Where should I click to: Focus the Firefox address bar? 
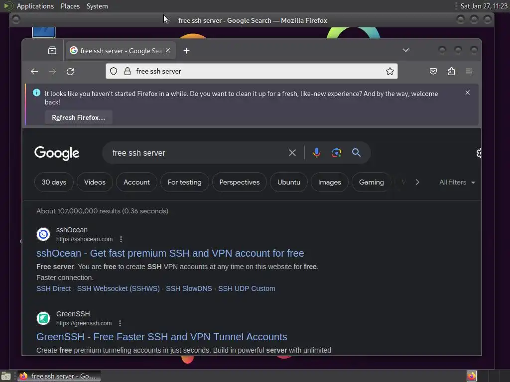pos(252,71)
